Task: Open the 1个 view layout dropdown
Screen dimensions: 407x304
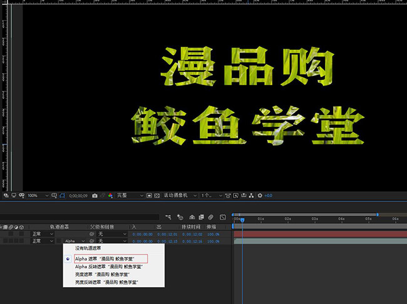Action: coord(212,195)
